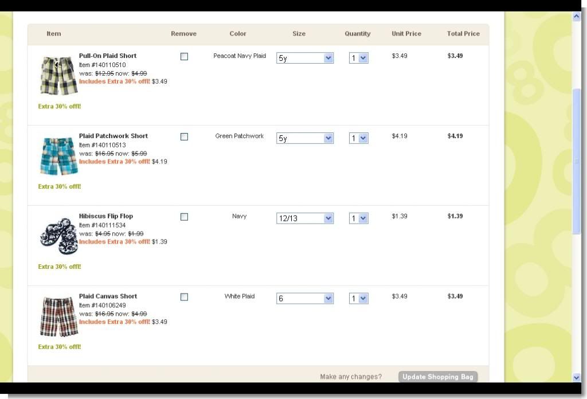Click the Plaid Patchwork Short product image
The height and width of the screenshot is (399, 587).
click(x=58, y=155)
